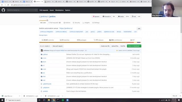Click the Windows taskbar search box

21,100
